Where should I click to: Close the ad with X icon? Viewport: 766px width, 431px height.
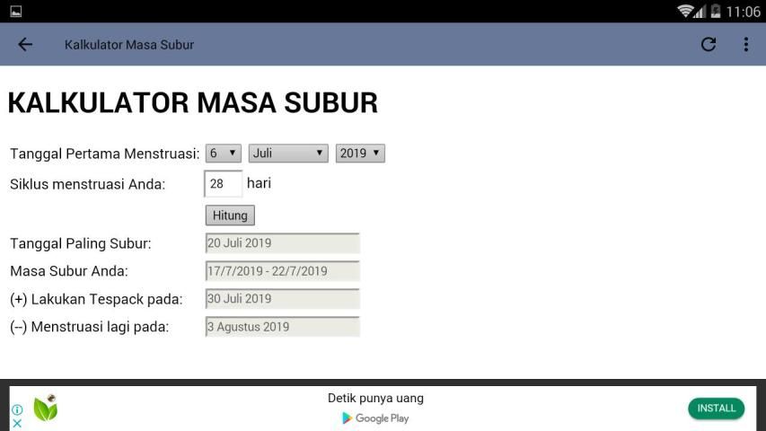point(17,423)
